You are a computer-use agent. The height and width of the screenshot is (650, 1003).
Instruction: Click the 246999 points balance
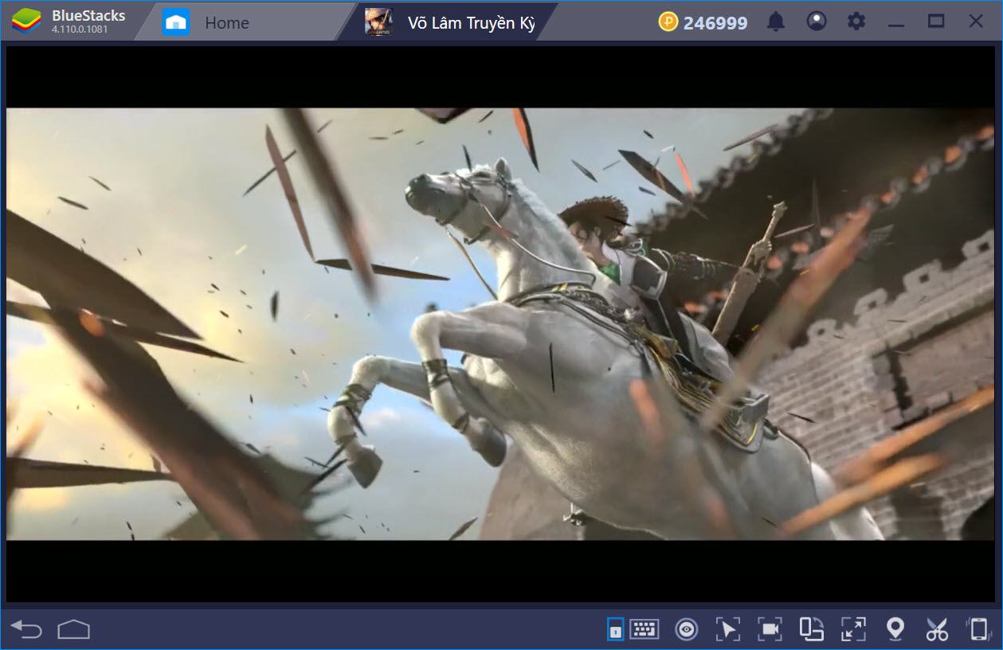tap(715, 23)
